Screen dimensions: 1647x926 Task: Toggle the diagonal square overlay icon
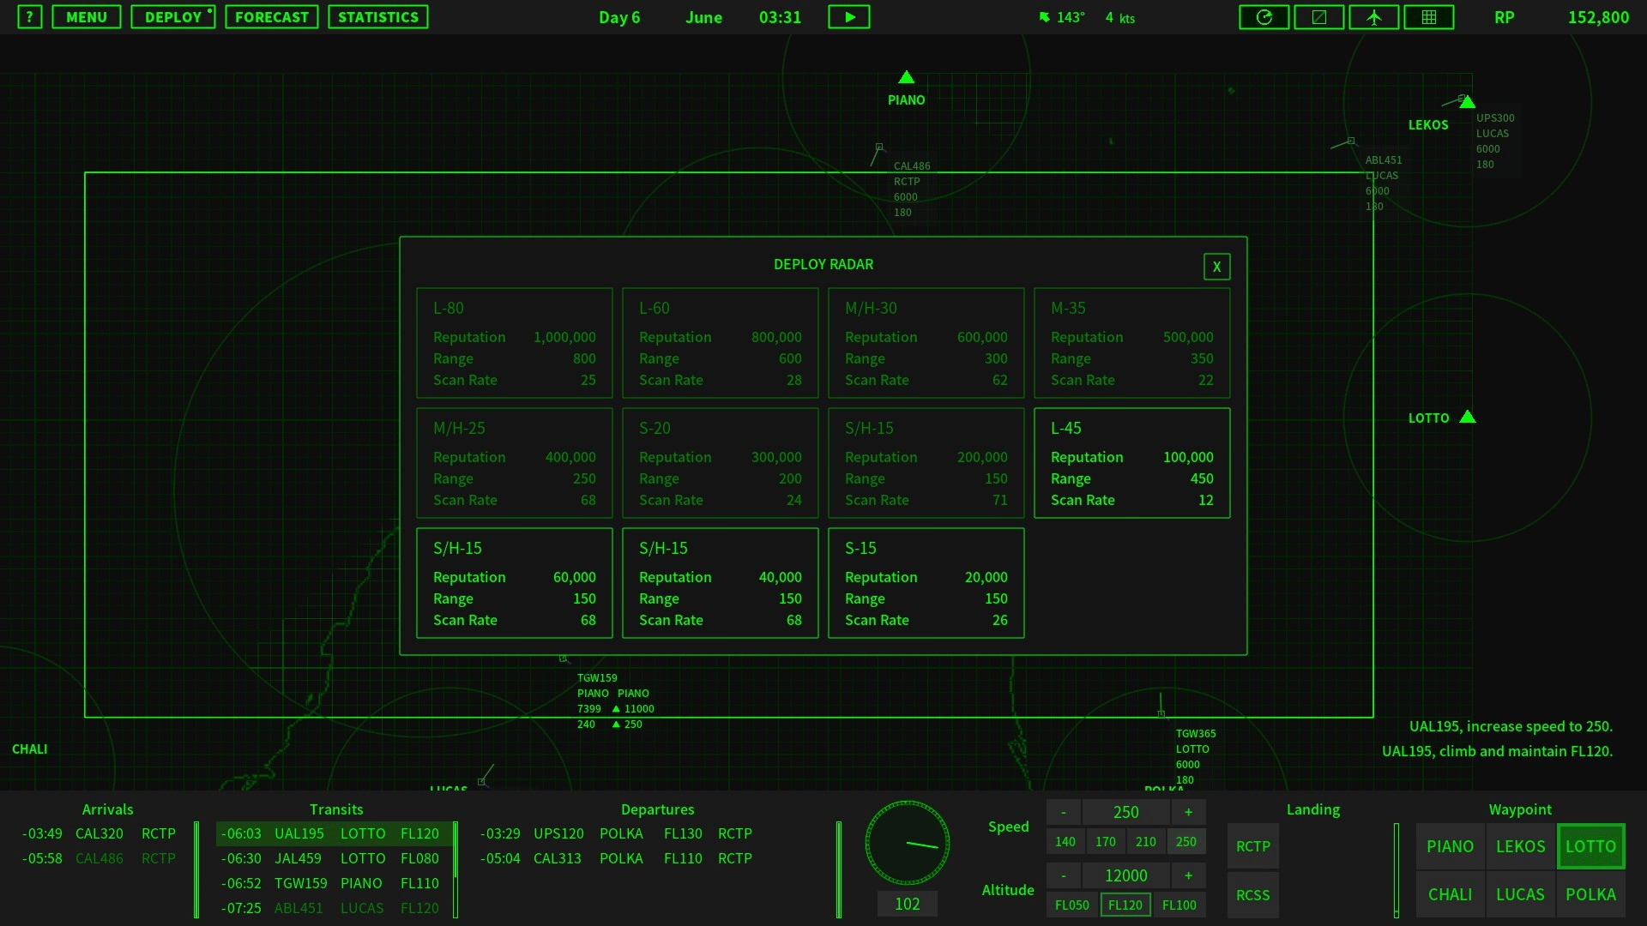(1318, 17)
